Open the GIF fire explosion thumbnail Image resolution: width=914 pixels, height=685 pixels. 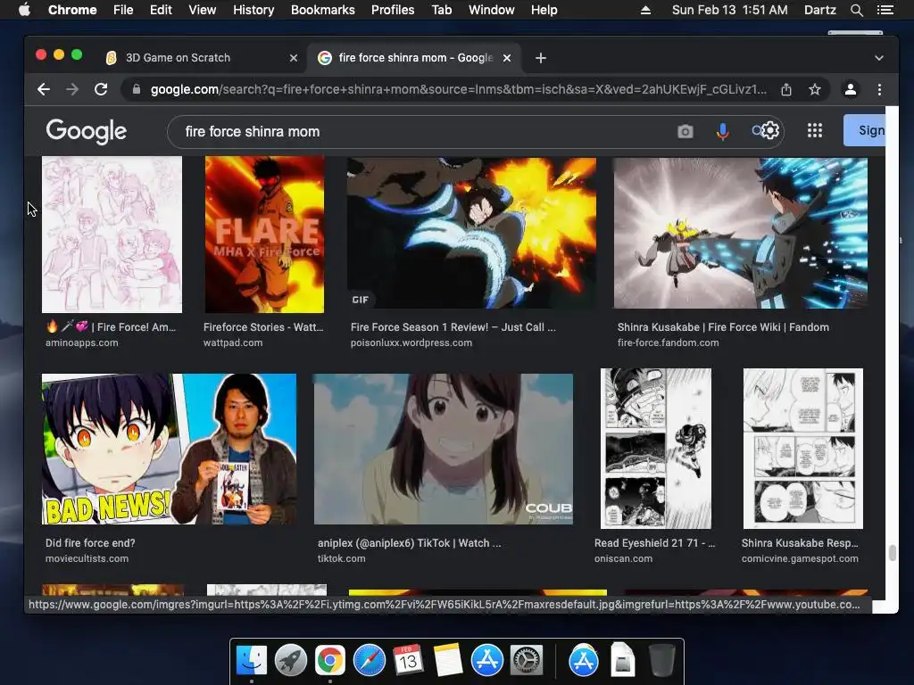click(x=471, y=233)
